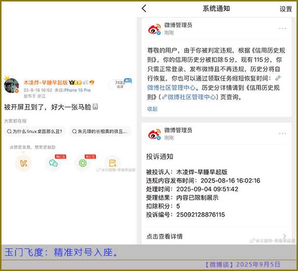Open the username 木凌烨-早睡早起版 in the post
Image resolution: width=298 pixels, height=271 pixels.
click(46, 82)
